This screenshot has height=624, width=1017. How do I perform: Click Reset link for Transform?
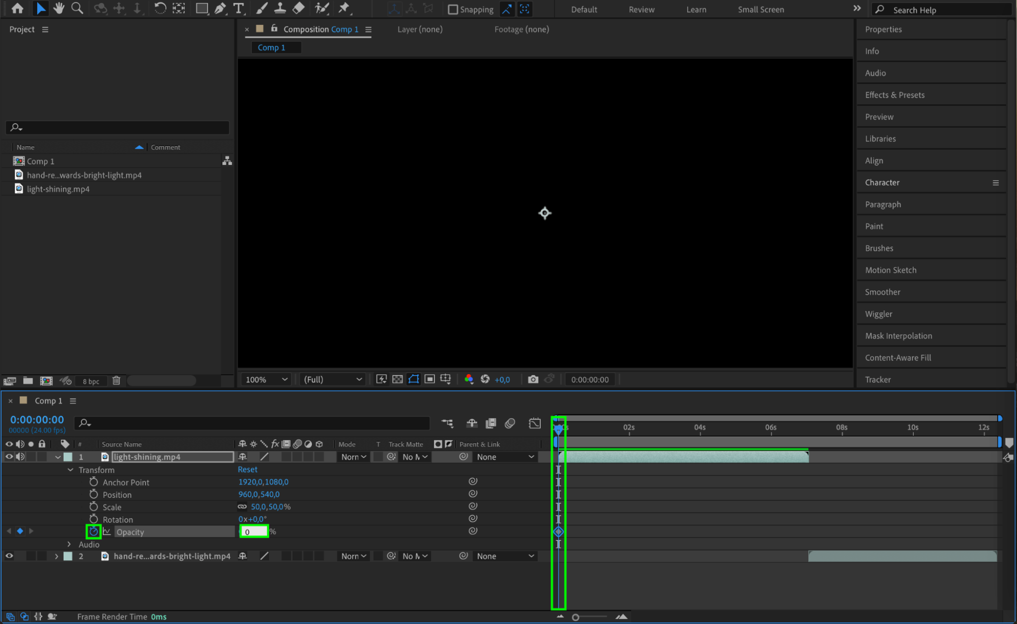point(247,469)
